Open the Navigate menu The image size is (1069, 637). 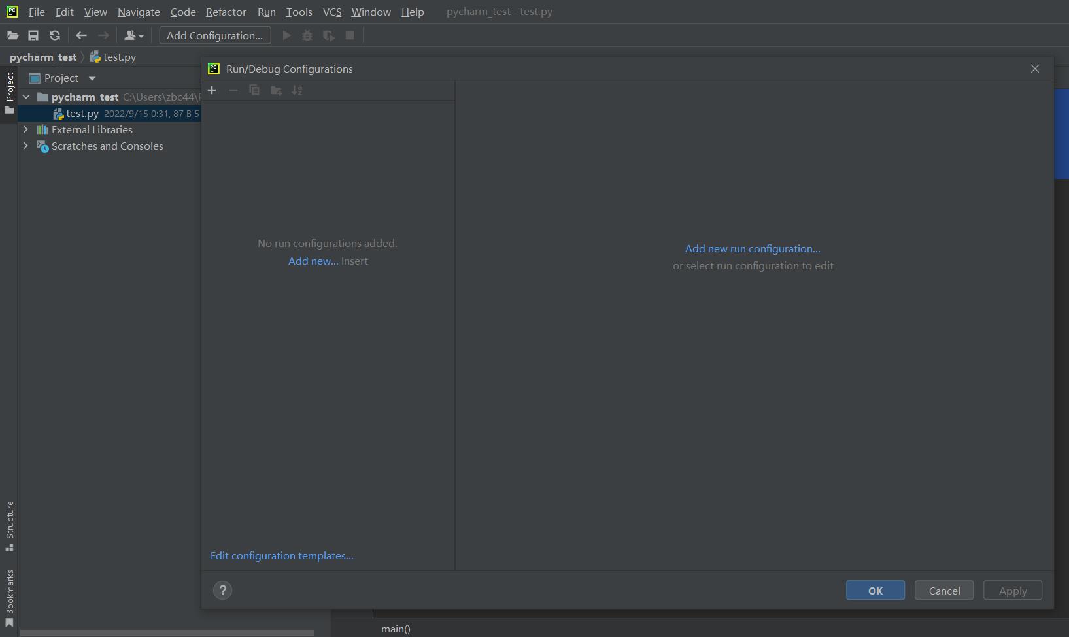click(x=139, y=12)
